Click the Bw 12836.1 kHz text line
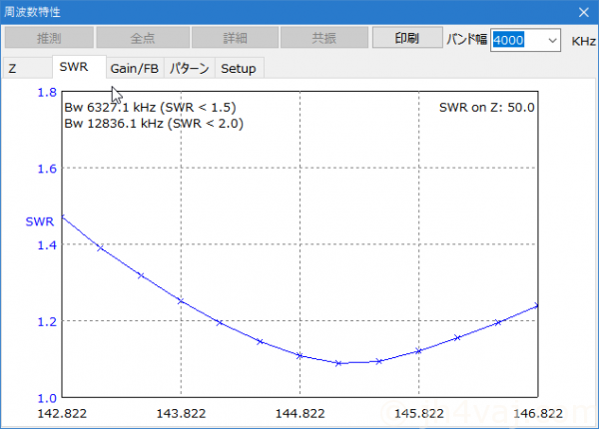The height and width of the screenshot is (429, 599). point(153,124)
